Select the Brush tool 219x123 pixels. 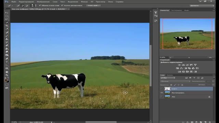click(x=7, y=36)
